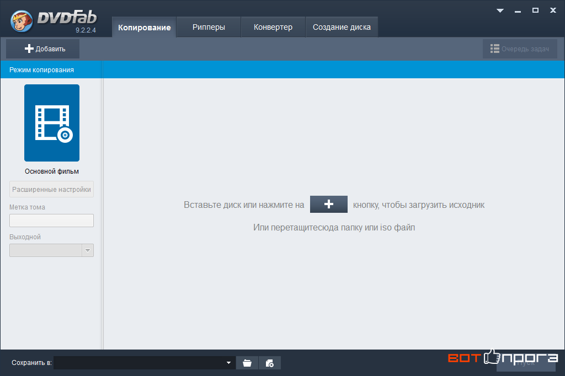Click the Добавить button

pyautogui.click(x=43, y=49)
